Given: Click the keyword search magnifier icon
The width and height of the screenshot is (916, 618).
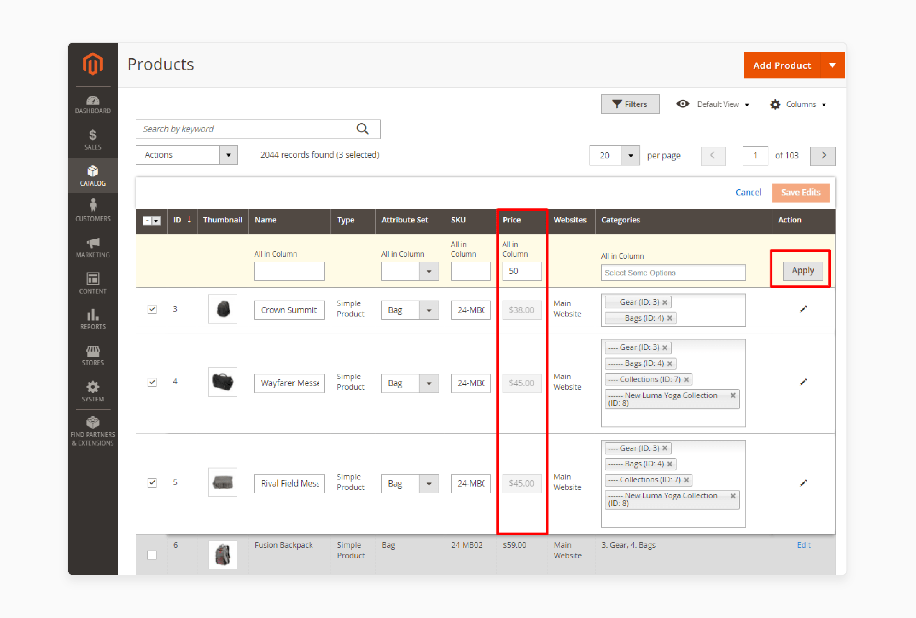Looking at the screenshot, I should pyautogui.click(x=363, y=129).
